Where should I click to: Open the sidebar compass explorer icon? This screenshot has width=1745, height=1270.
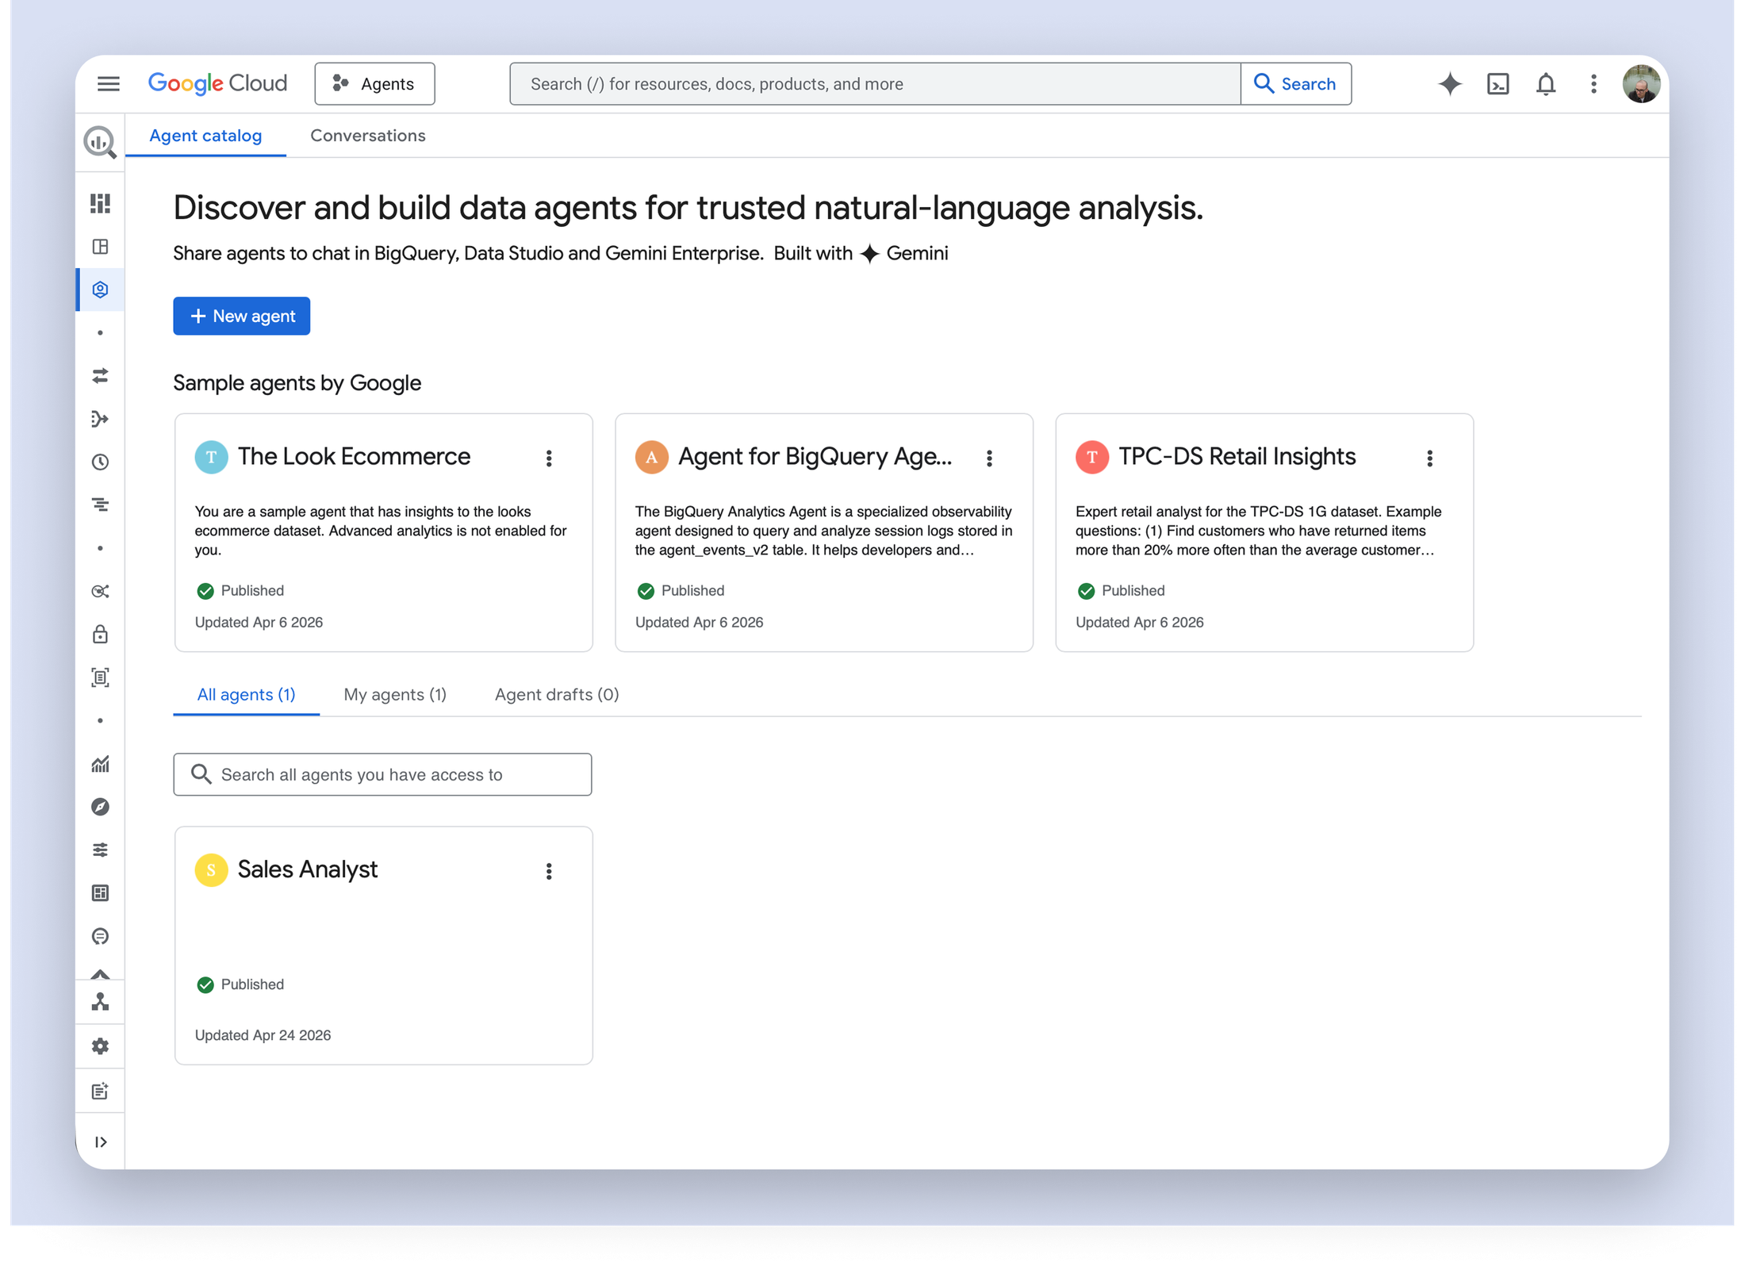point(100,807)
